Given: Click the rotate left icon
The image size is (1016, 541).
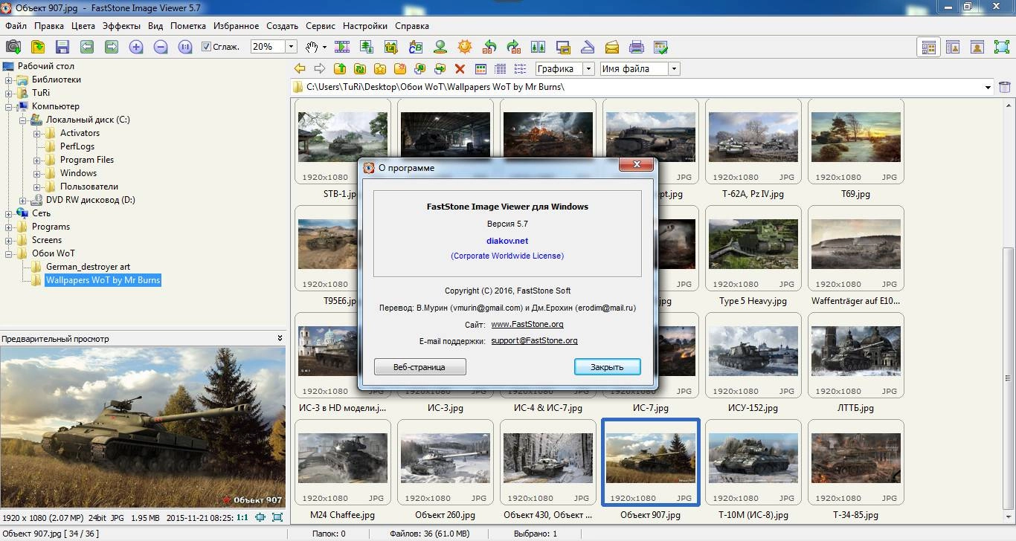Looking at the screenshot, I should click(x=489, y=47).
